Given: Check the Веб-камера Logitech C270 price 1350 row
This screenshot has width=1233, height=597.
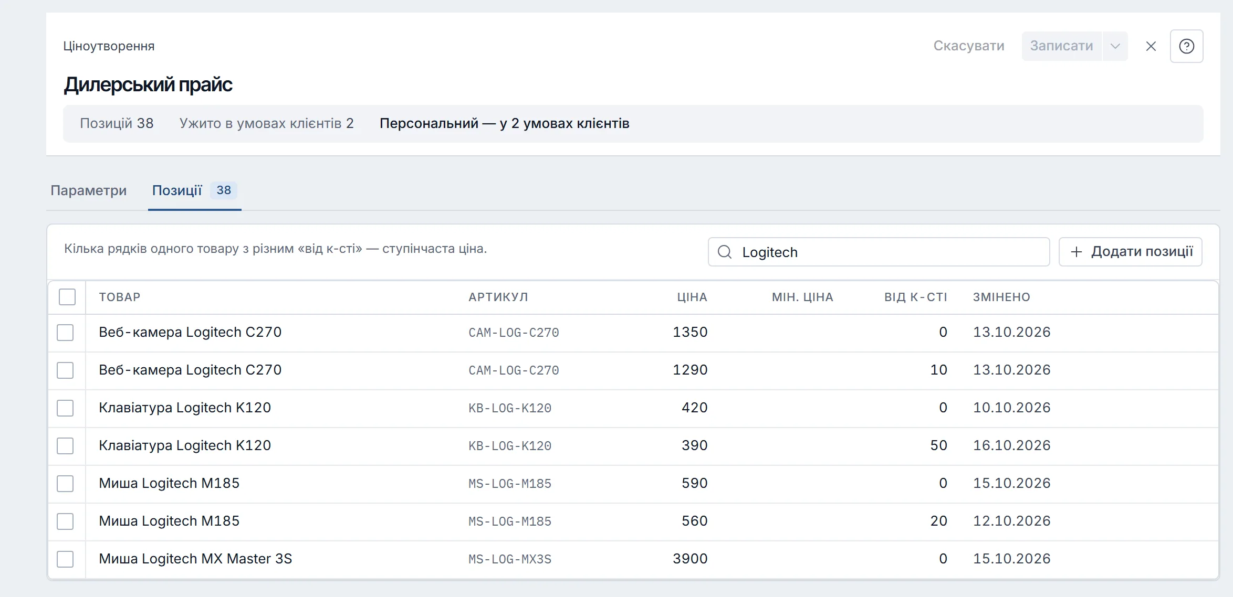Looking at the screenshot, I should pyautogui.click(x=65, y=333).
